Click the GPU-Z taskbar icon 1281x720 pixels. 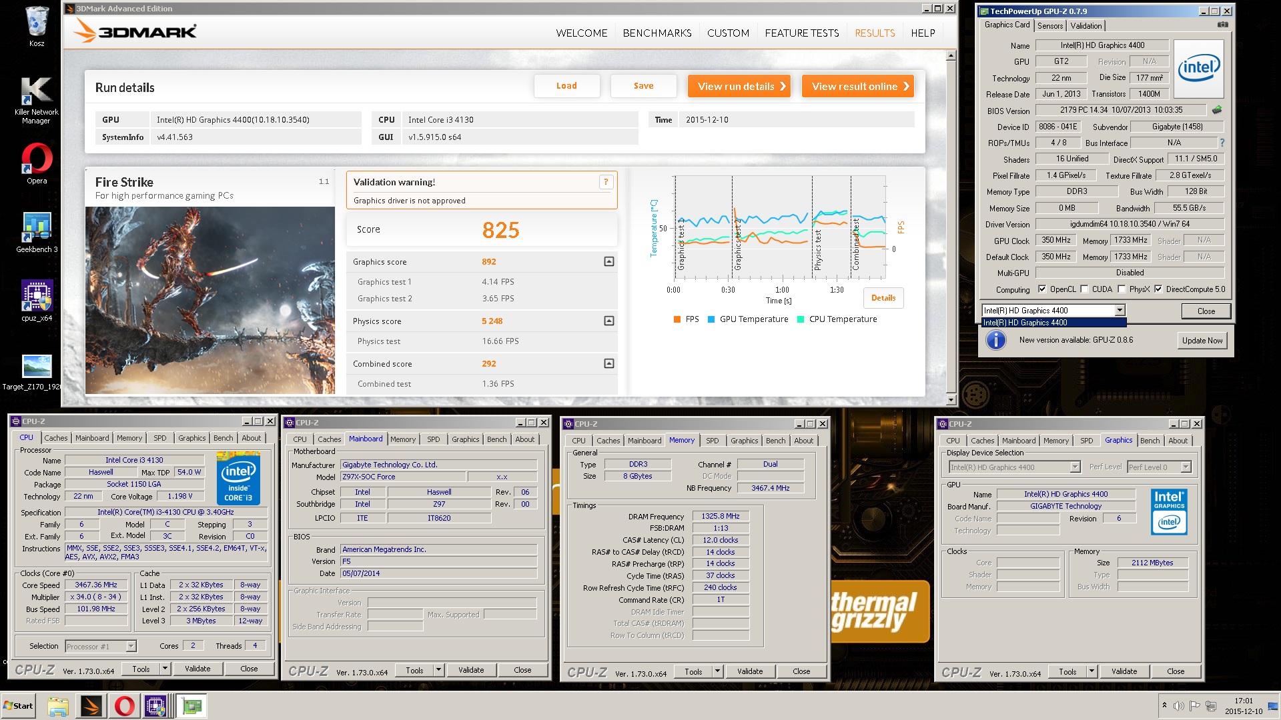click(192, 706)
